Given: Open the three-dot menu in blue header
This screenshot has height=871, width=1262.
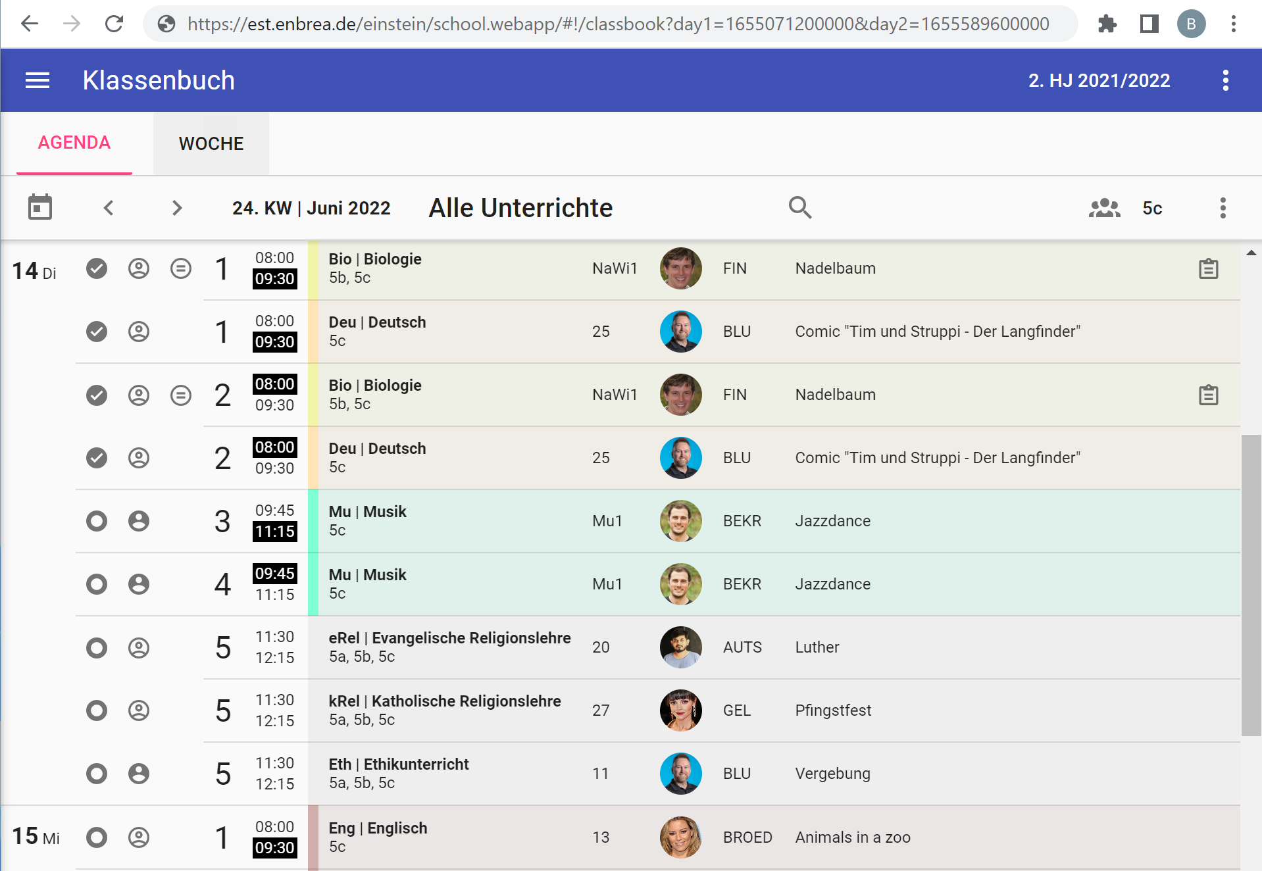Looking at the screenshot, I should (1225, 80).
